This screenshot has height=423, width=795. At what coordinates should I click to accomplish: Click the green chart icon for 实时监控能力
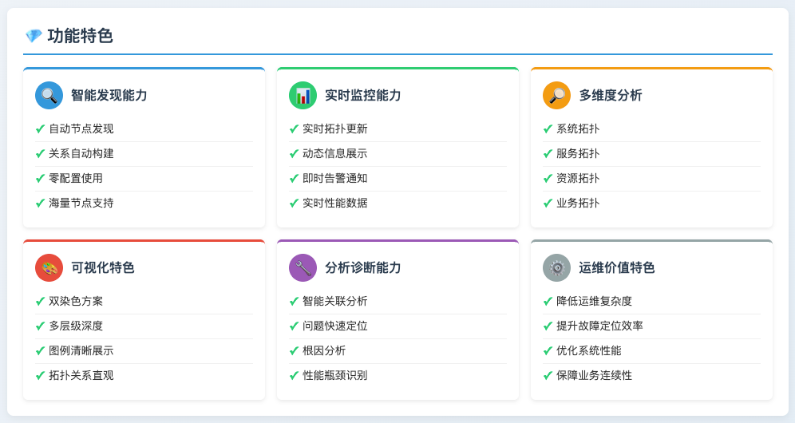coord(303,96)
